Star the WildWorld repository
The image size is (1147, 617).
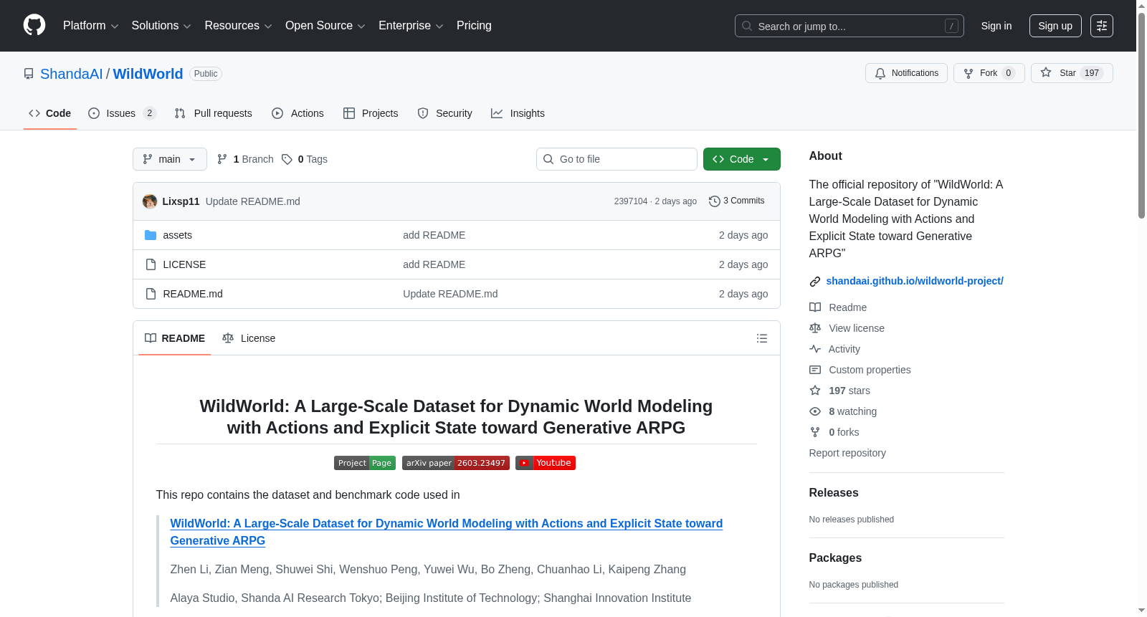(1072, 73)
